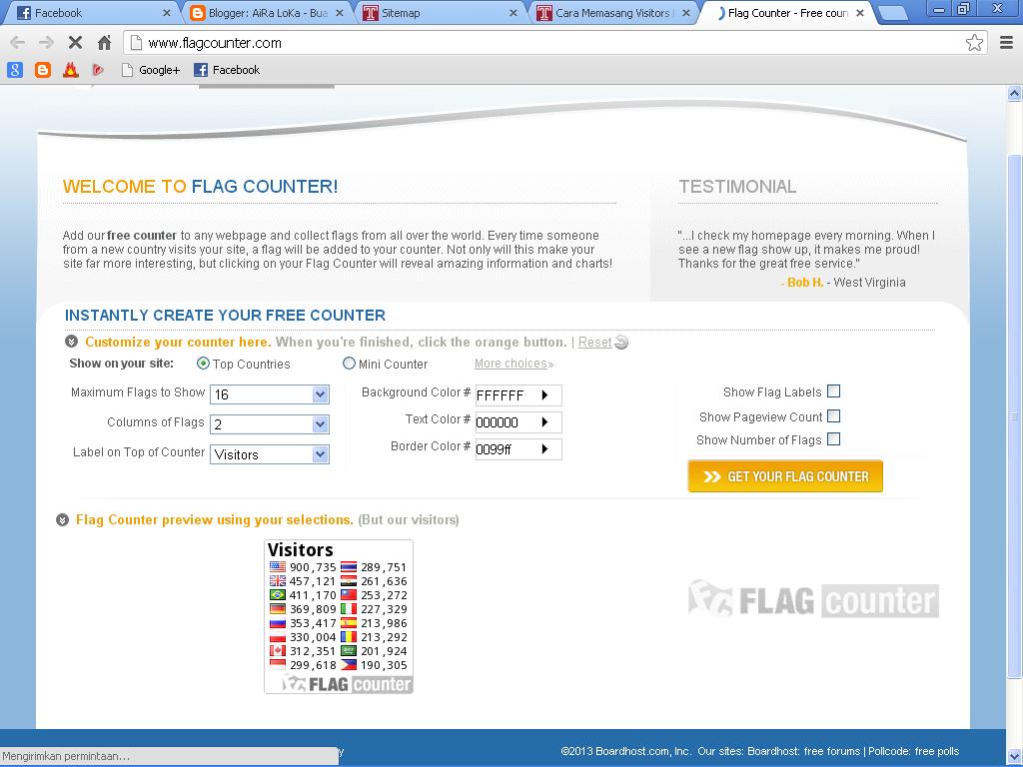The height and width of the screenshot is (767, 1023).
Task: Click the Reset counter settings icon beside Reset
Action: click(x=621, y=343)
